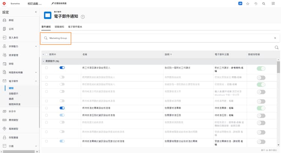The image size is (281, 153).
Task: Click the Workfront logo icon
Action: pyautogui.click(x=4, y=3)
